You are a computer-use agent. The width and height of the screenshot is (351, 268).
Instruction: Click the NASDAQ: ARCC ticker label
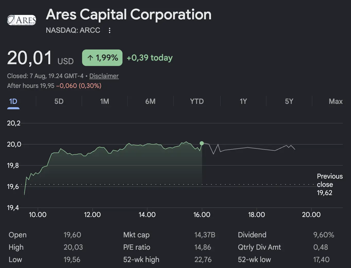pyautogui.click(x=73, y=30)
